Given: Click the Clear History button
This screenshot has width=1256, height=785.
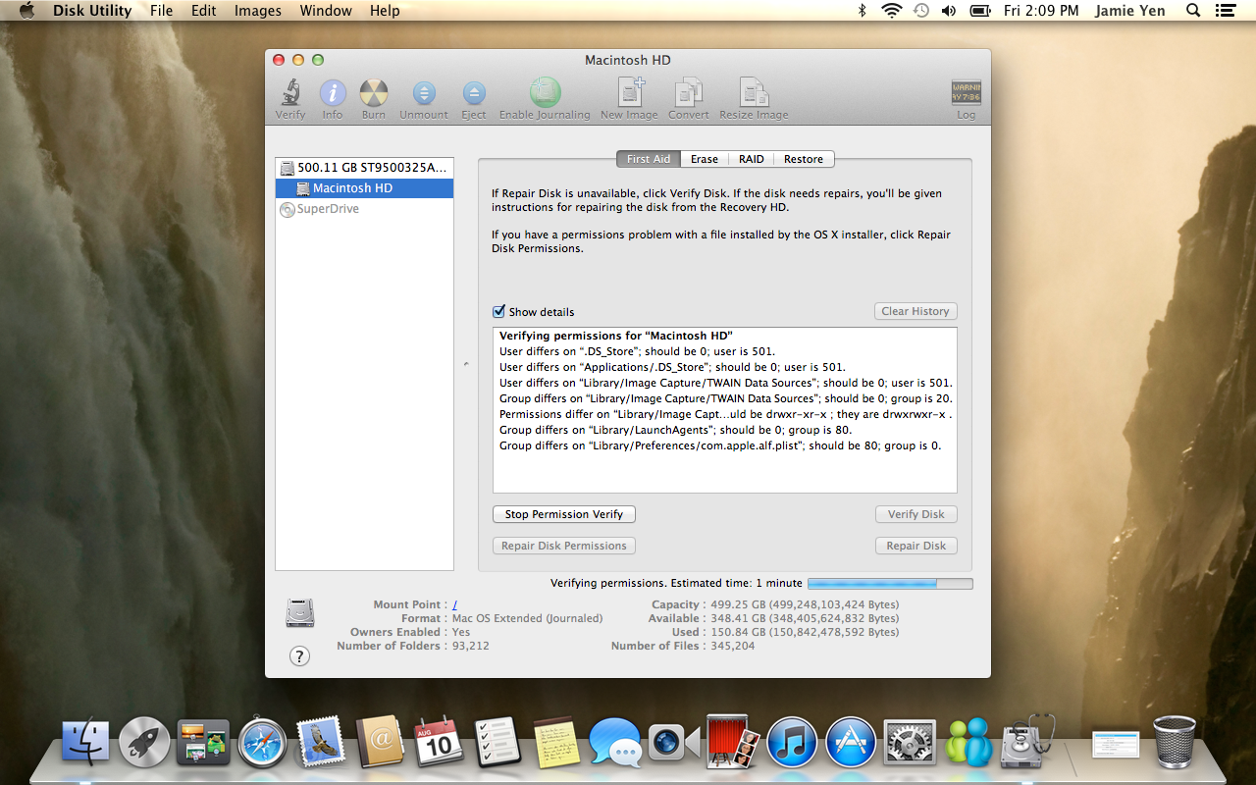Looking at the screenshot, I should coord(916,311).
